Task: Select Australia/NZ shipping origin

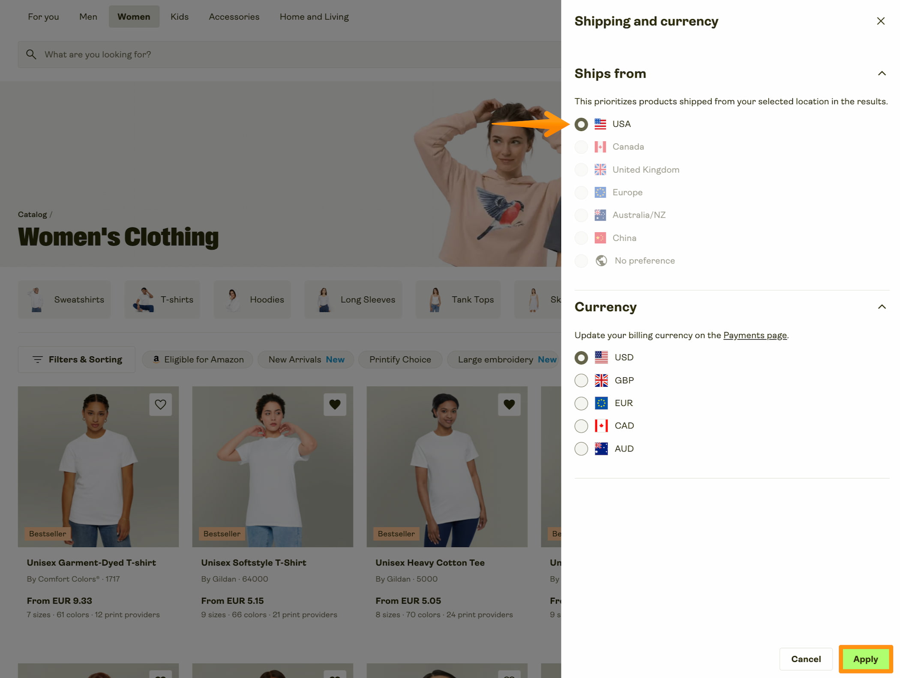Action: click(x=581, y=215)
